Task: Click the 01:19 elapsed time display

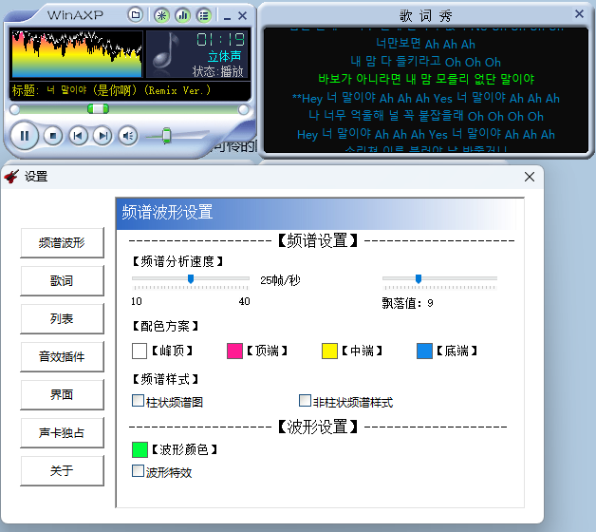Action: (221, 40)
